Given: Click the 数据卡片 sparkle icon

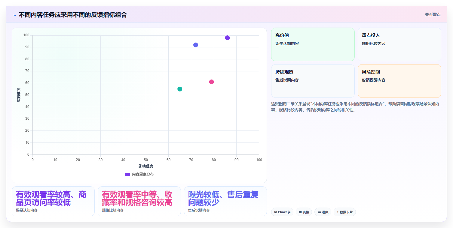Looking at the screenshot, I should 338,212.
